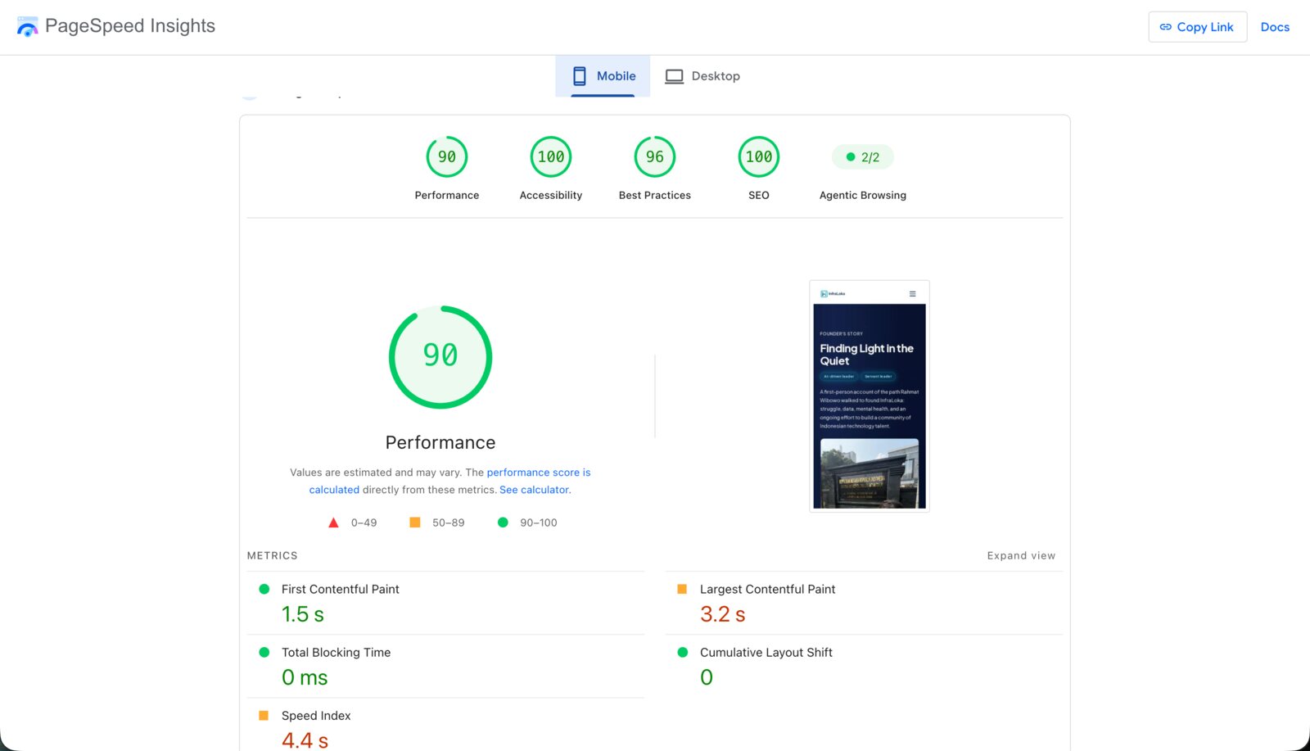
Task: Click the orange square 50–89 legend icon
Action: point(415,523)
